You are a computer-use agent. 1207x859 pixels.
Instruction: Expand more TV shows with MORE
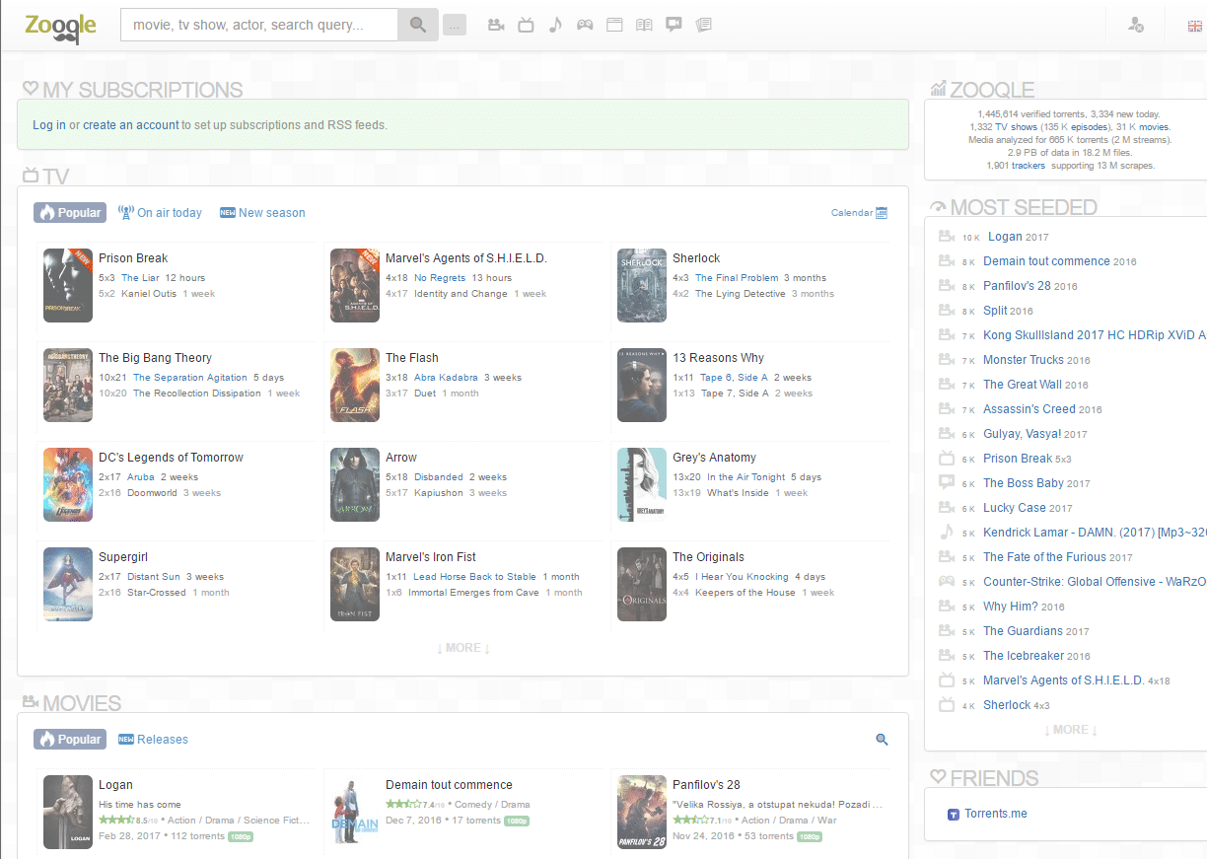[462, 648]
